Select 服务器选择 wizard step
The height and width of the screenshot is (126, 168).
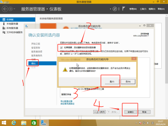pyautogui.click(x=37, y=52)
